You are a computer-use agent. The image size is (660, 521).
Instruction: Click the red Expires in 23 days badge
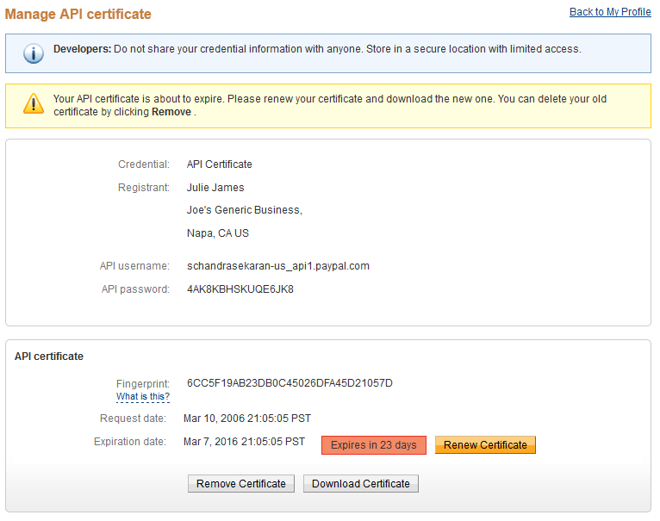click(x=373, y=445)
